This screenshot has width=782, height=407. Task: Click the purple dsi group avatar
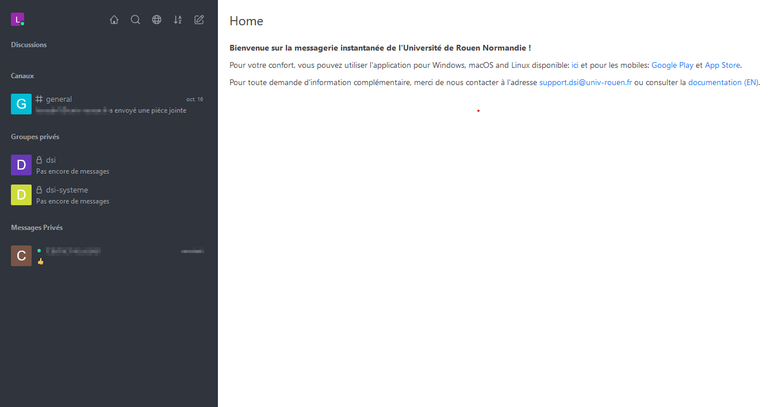pos(21,165)
